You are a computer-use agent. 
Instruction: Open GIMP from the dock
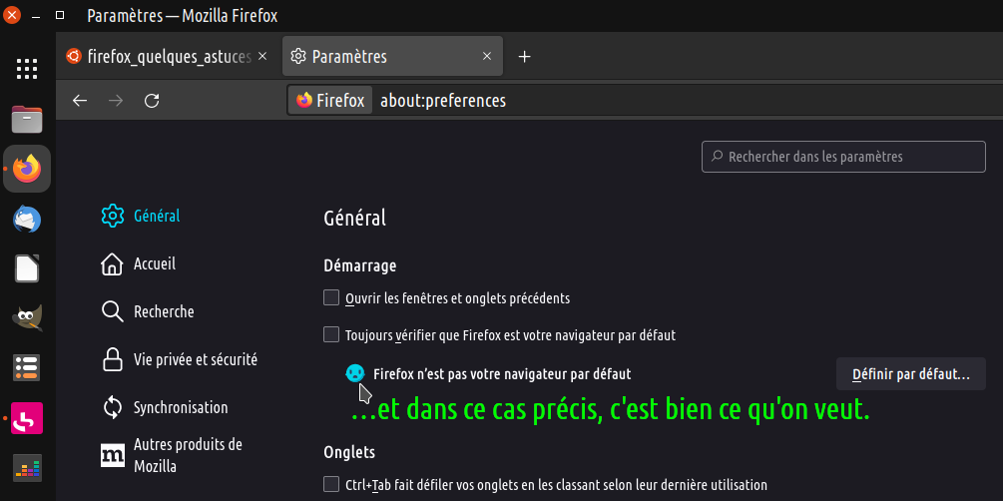27,317
